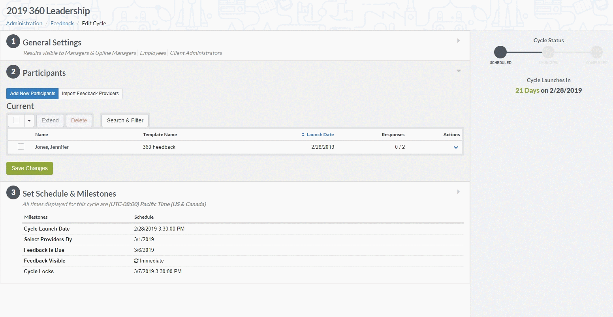Click the General Settings heading
613x317 pixels.
pos(52,42)
